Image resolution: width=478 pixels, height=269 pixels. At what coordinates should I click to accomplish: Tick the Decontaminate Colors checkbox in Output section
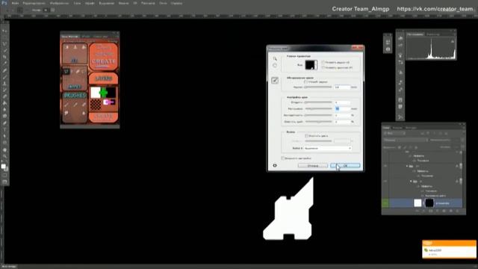[x=307, y=136]
